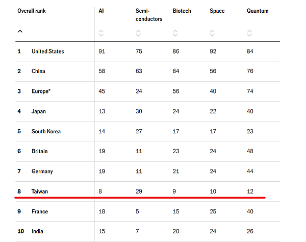
Task: Click Taiwan's Semiconductors score of 29
Action: click(x=139, y=191)
